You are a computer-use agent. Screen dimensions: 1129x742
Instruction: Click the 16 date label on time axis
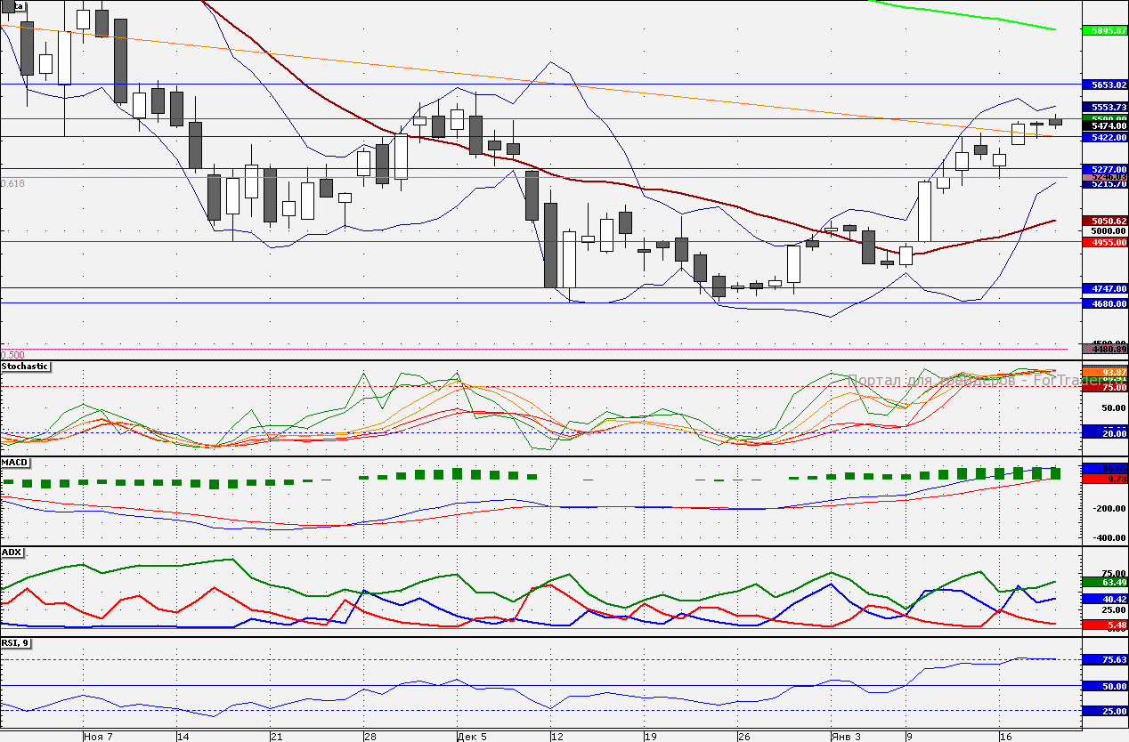[1006, 737]
